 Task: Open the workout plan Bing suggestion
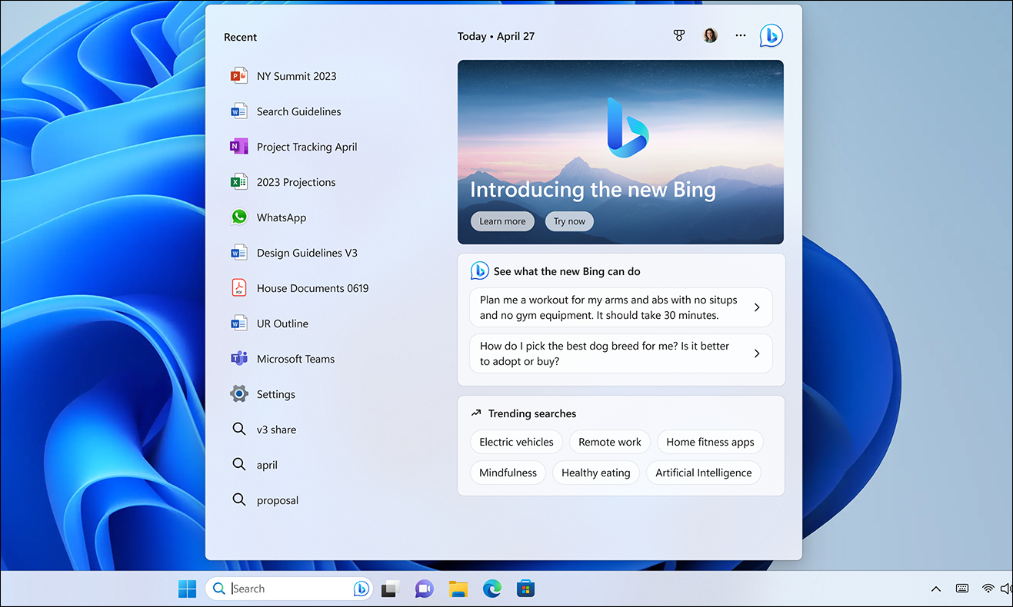(621, 307)
